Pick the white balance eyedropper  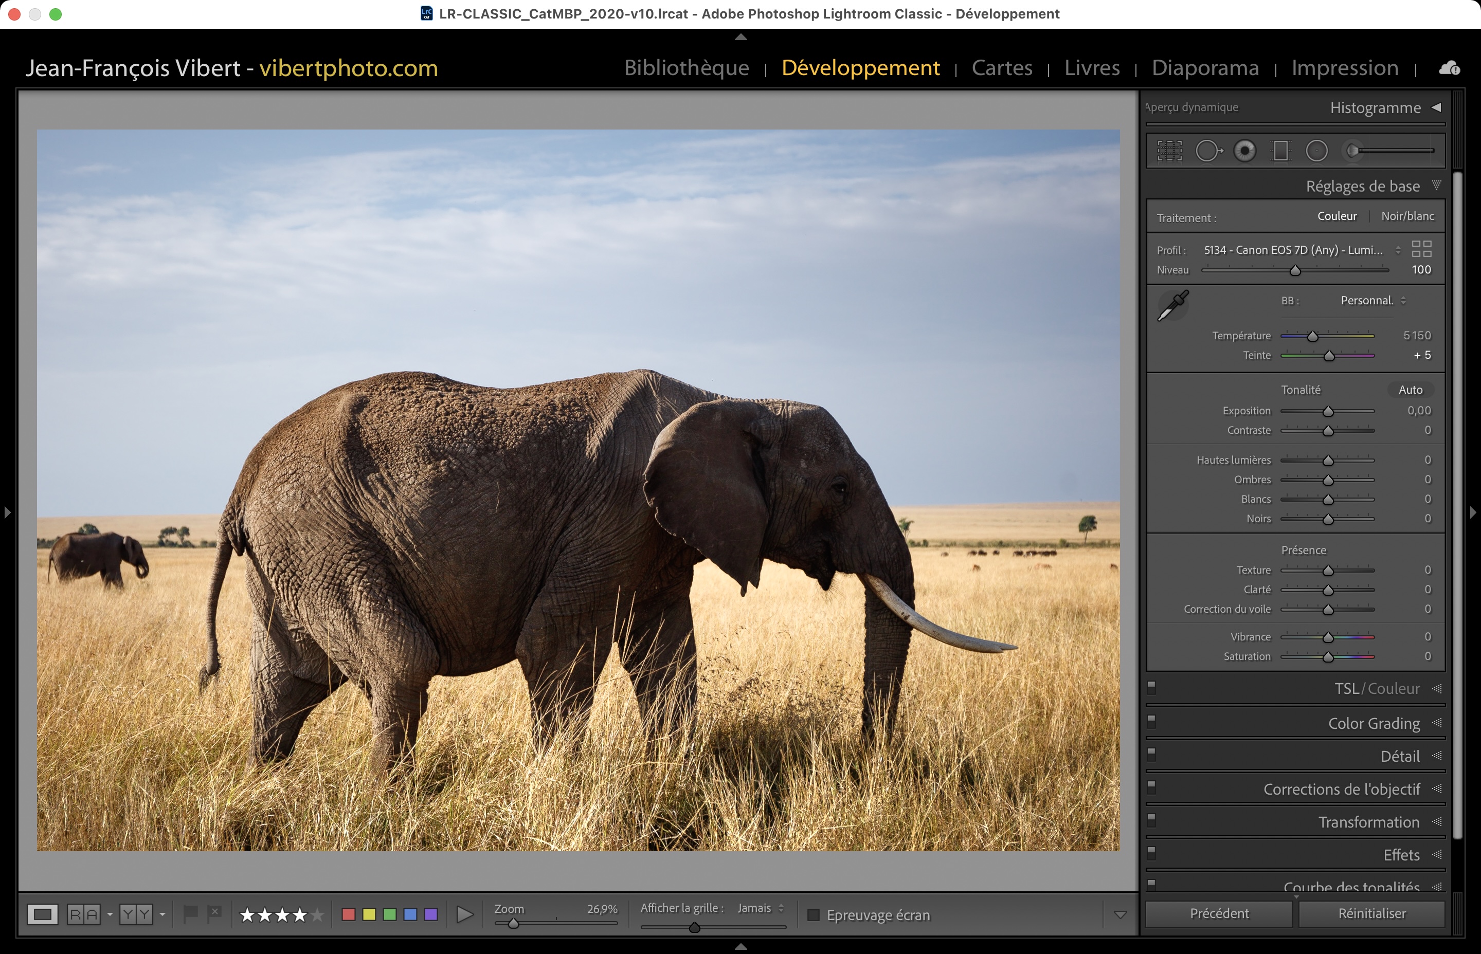(1172, 305)
